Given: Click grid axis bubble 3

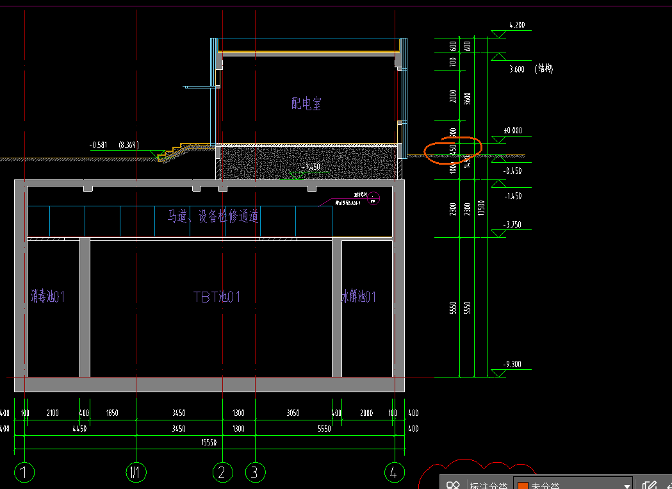Looking at the screenshot, I should [x=255, y=472].
